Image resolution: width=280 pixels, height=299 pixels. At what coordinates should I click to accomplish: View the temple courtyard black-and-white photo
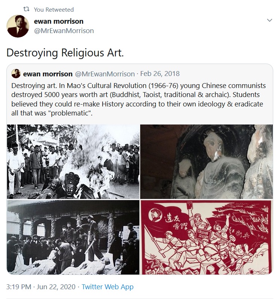73,237
